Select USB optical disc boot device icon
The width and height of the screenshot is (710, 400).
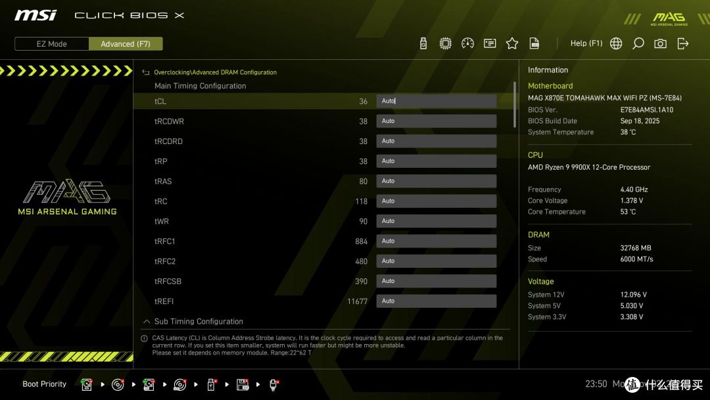coord(179,385)
